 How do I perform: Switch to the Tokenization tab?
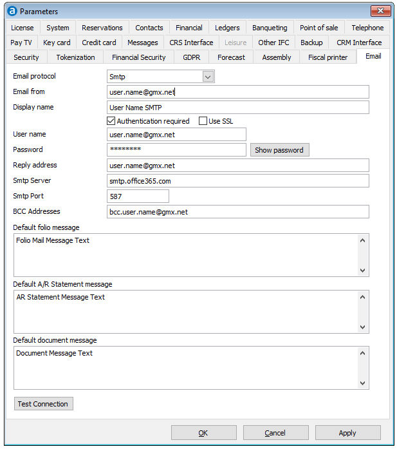[x=75, y=57]
